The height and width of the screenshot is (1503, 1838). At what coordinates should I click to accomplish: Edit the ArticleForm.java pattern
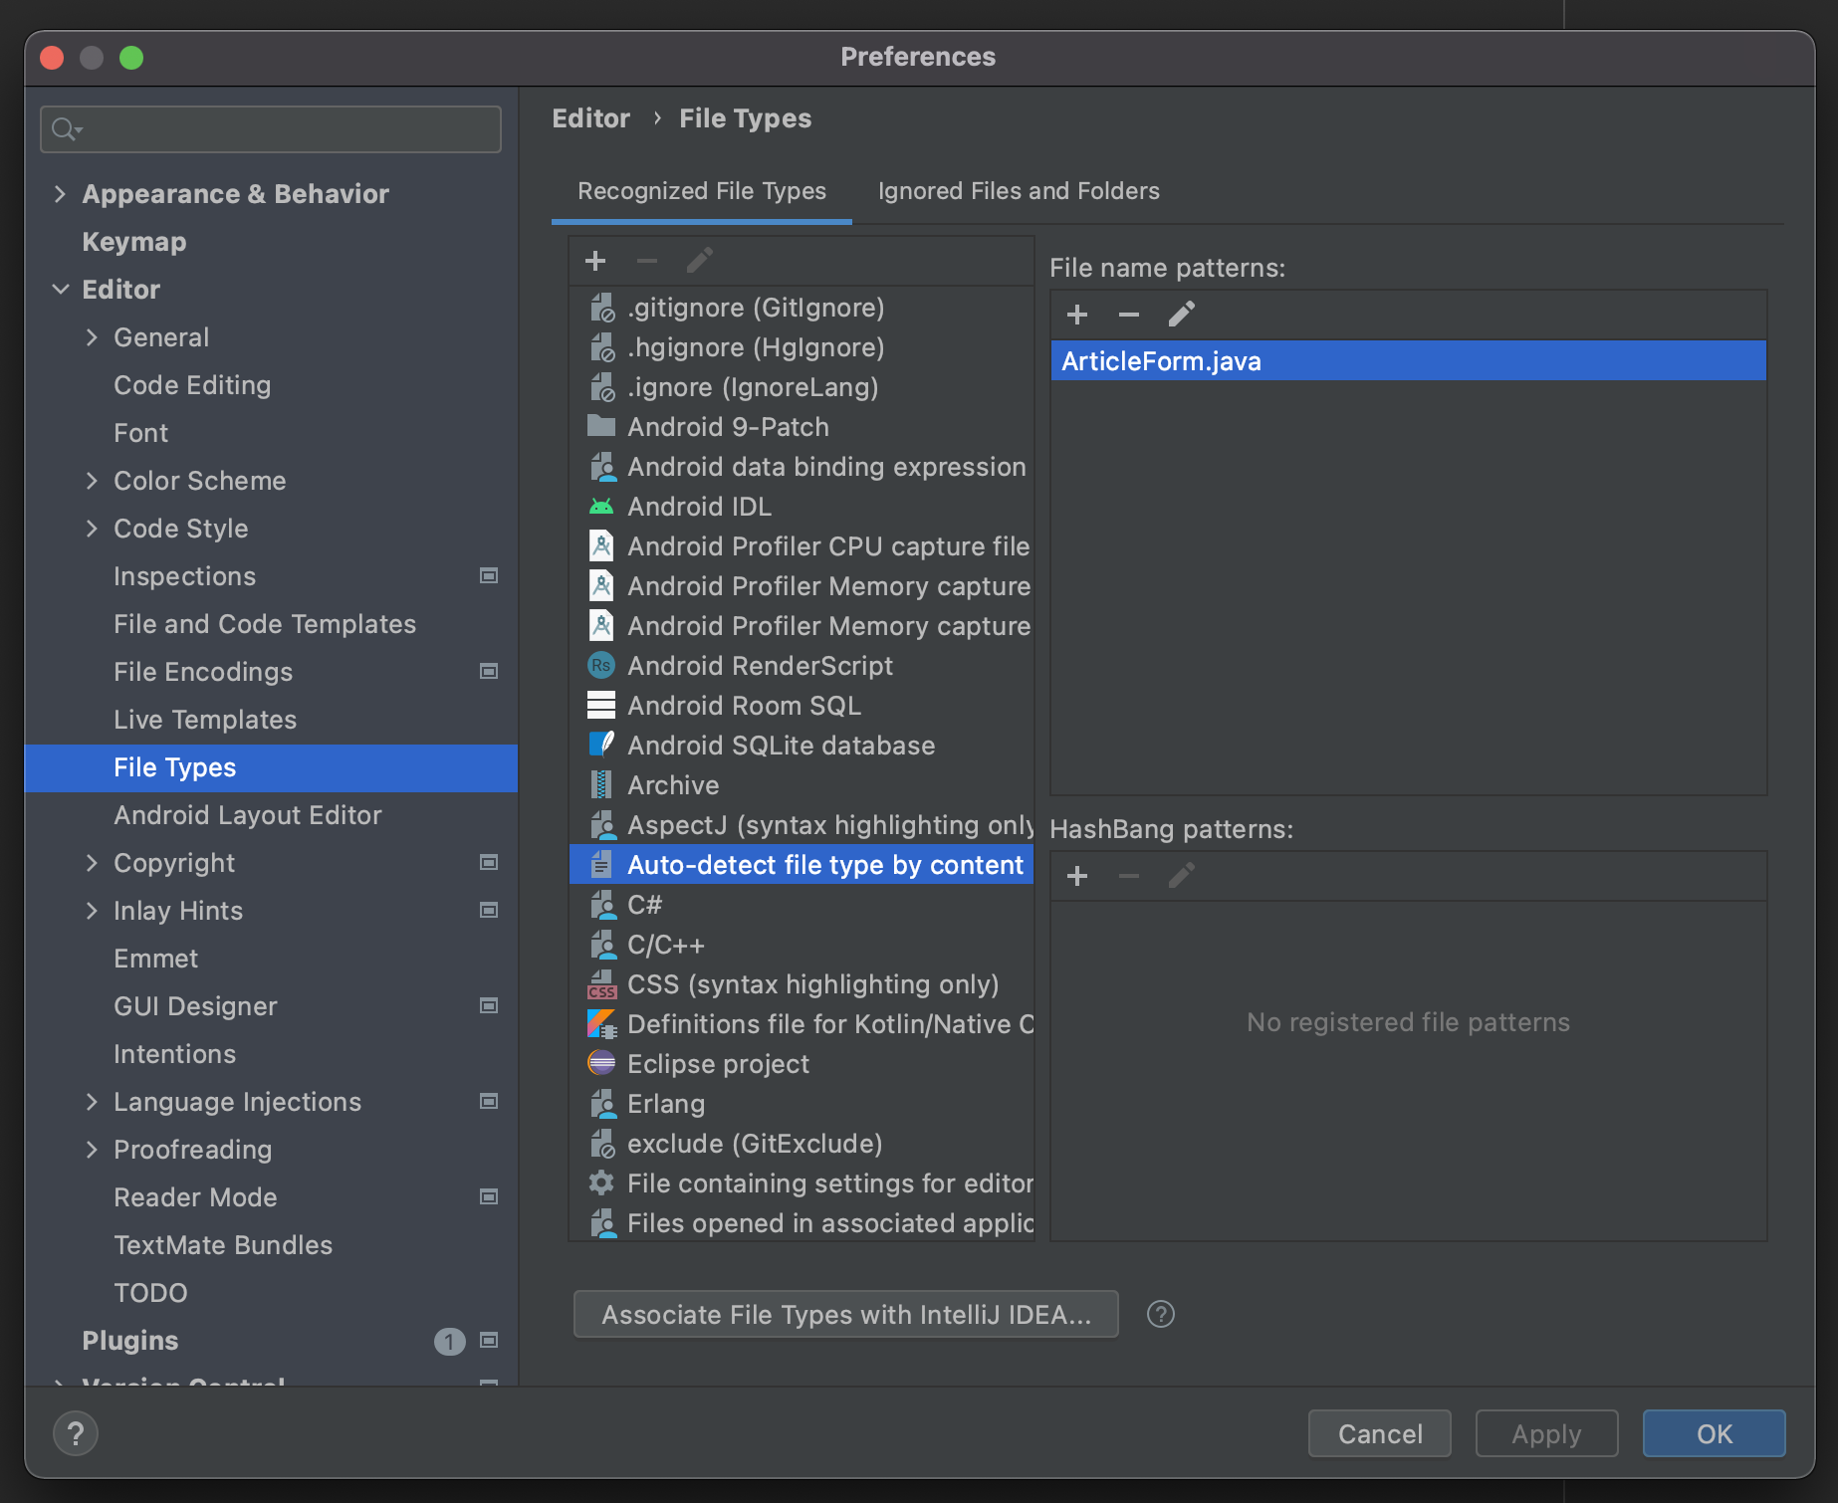click(1181, 314)
